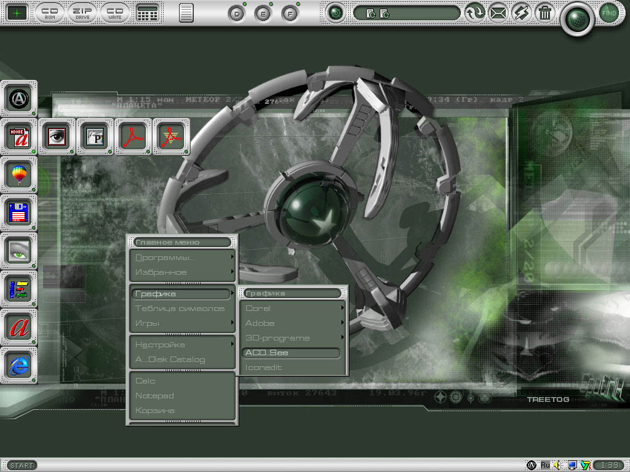This screenshot has width=630, height=472.
Task: Select drive E button
Action: 263,13
